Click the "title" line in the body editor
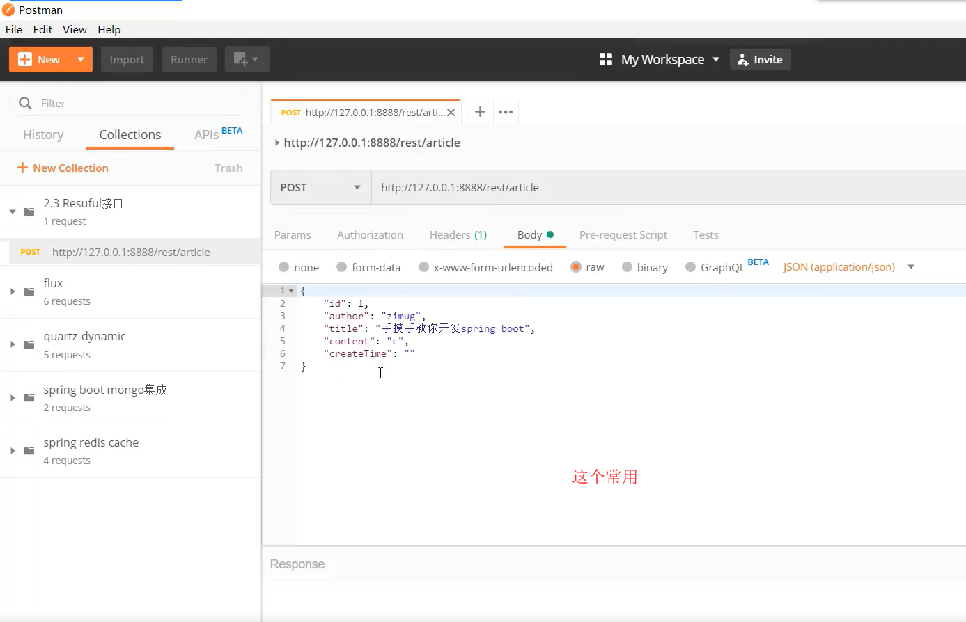The image size is (966, 622). pos(429,328)
